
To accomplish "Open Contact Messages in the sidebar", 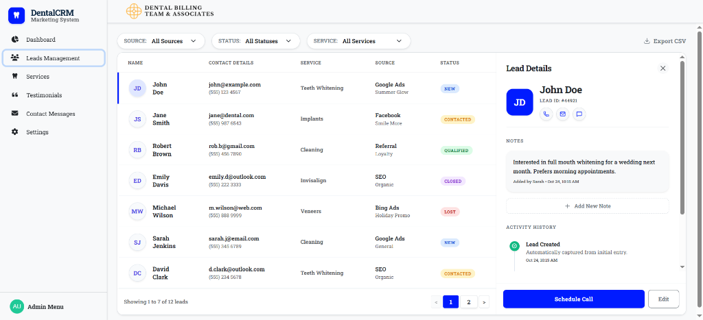I will 54,114.
